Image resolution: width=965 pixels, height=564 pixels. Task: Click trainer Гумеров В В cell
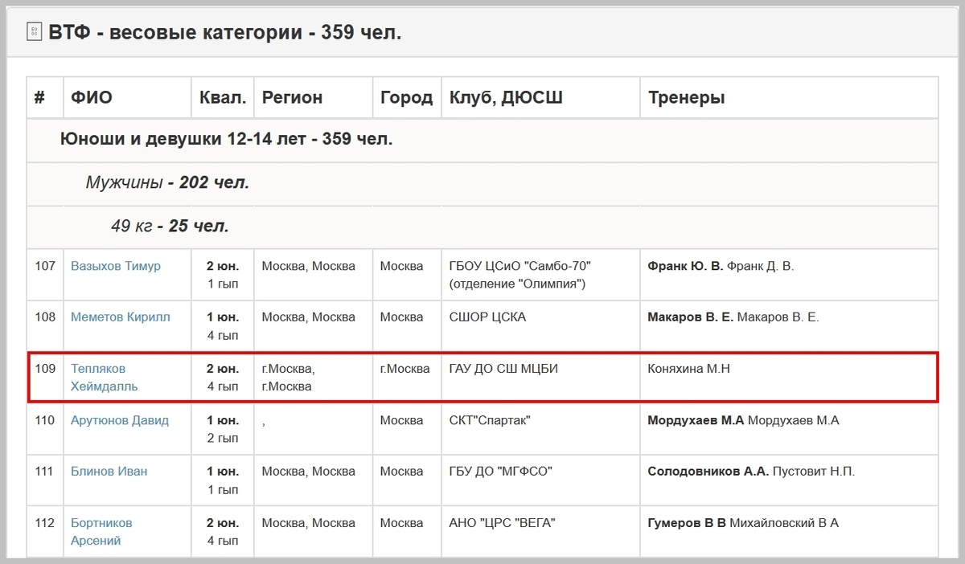(789, 531)
